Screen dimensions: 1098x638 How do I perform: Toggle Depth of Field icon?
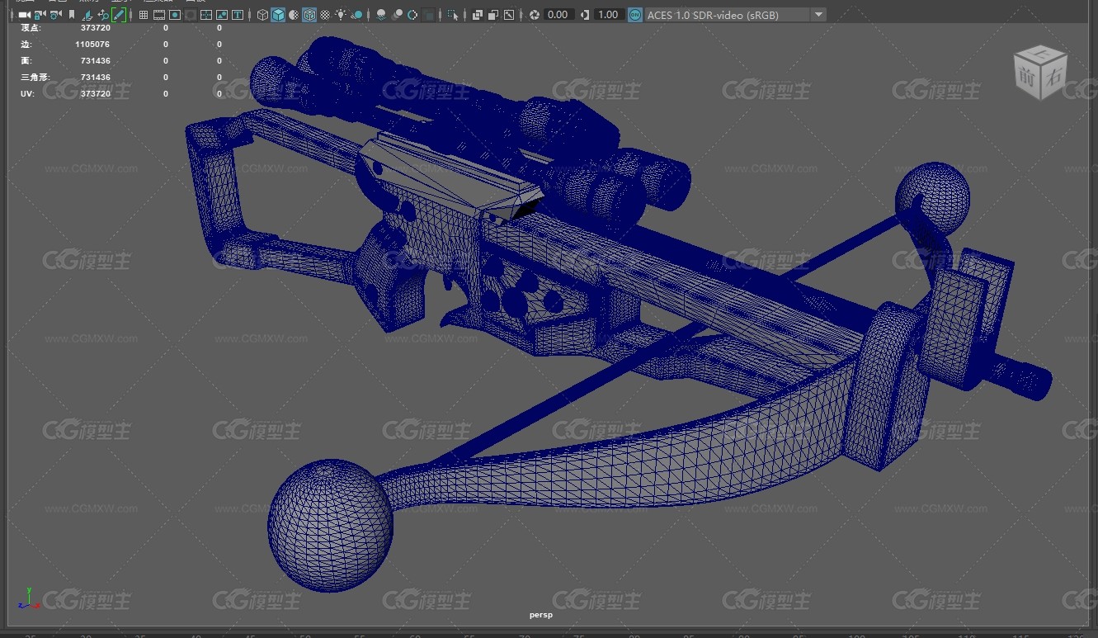(429, 15)
